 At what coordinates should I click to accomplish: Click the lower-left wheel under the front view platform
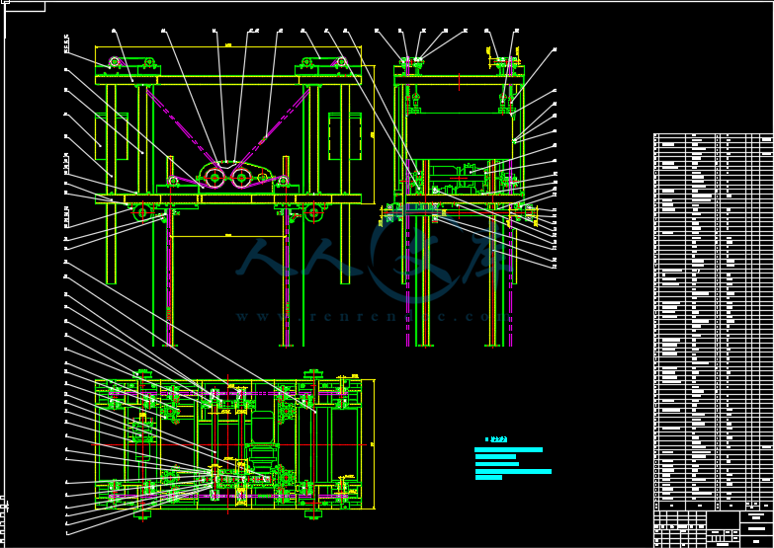pyautogui.click(x=142, y=213)
